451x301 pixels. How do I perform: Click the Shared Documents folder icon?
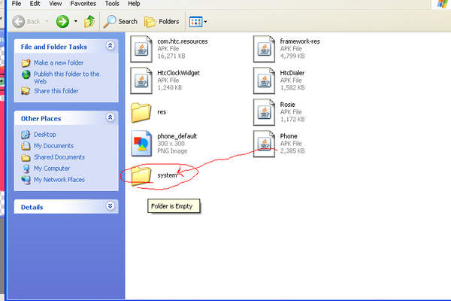pyautogui.click(x=26, y=157)
